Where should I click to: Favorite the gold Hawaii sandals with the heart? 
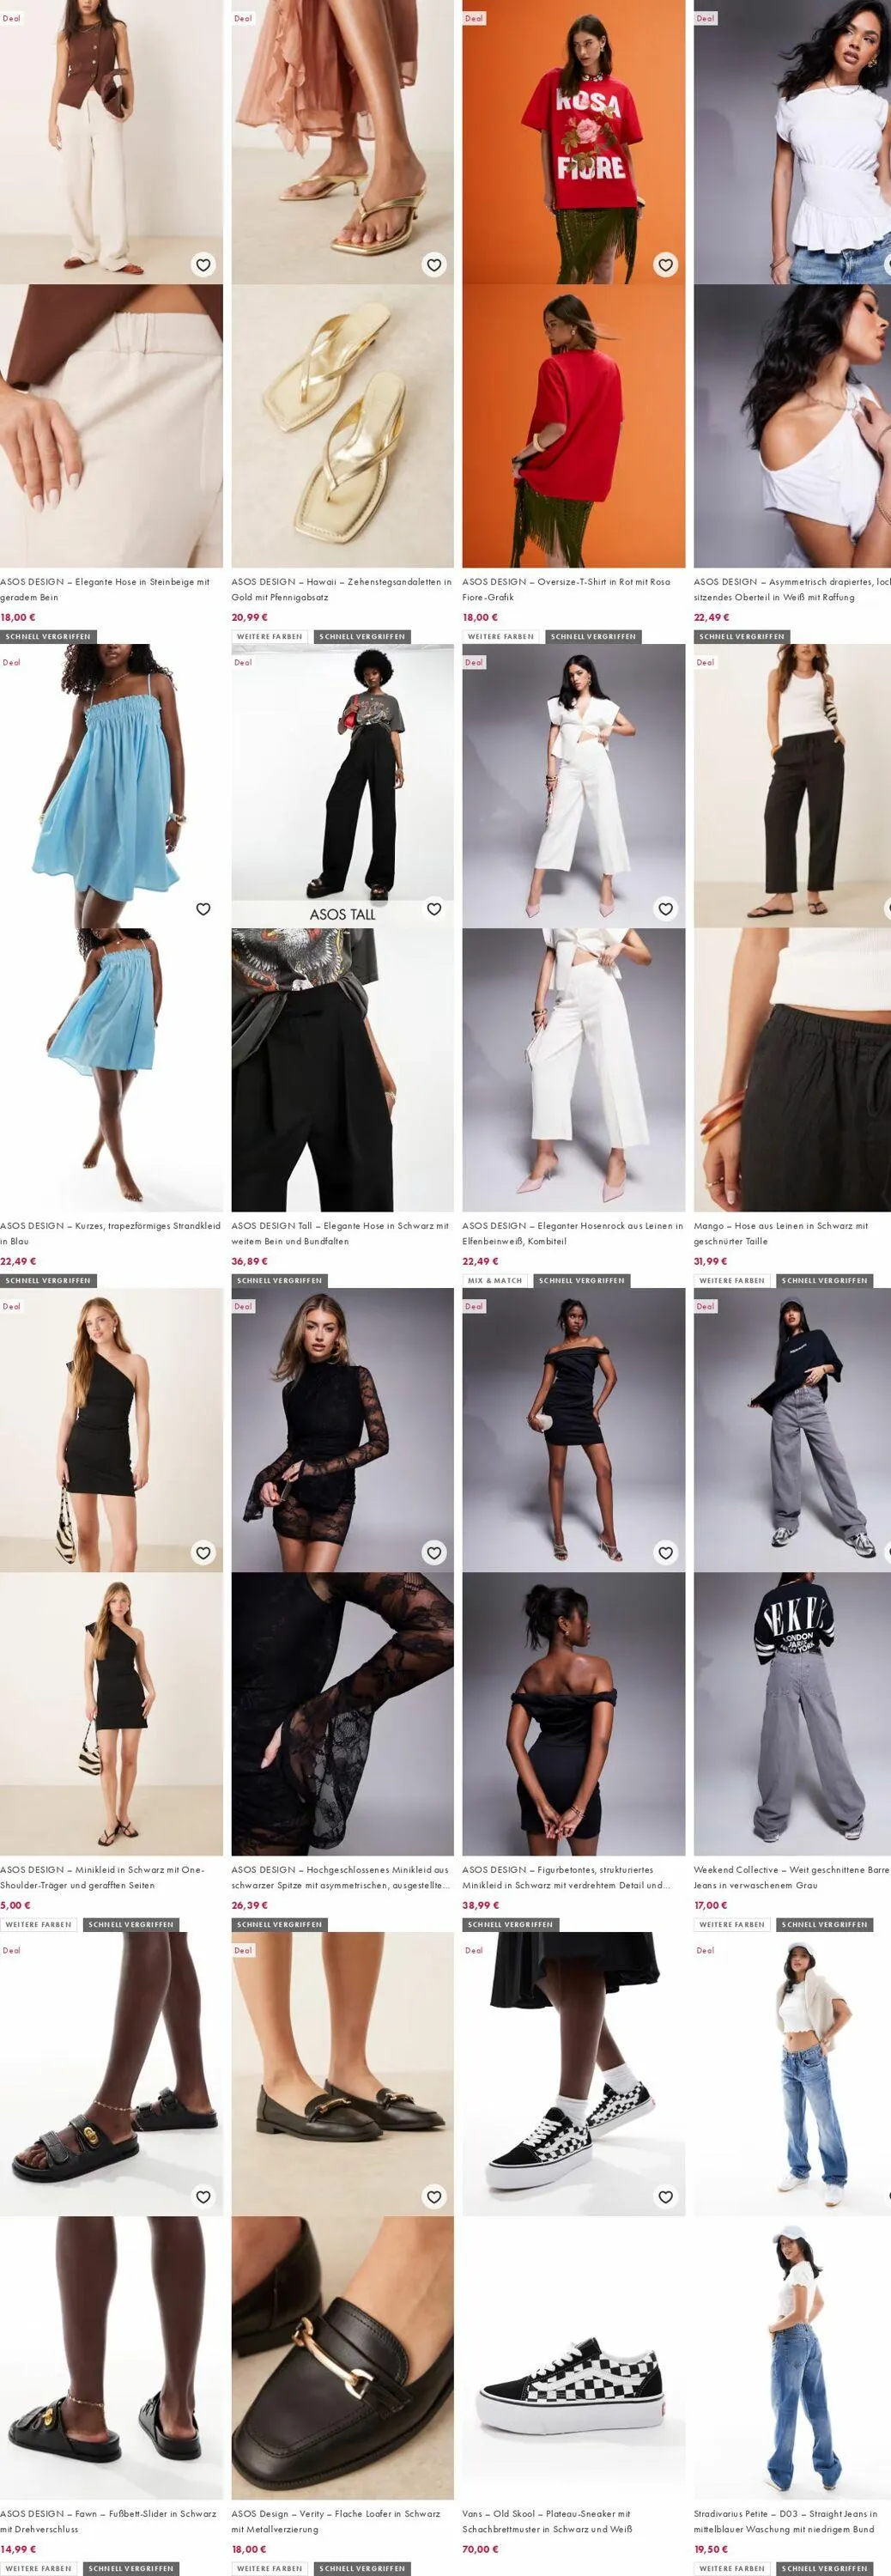434,265
